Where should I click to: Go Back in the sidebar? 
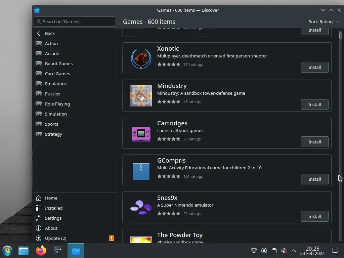click(75, 33)
